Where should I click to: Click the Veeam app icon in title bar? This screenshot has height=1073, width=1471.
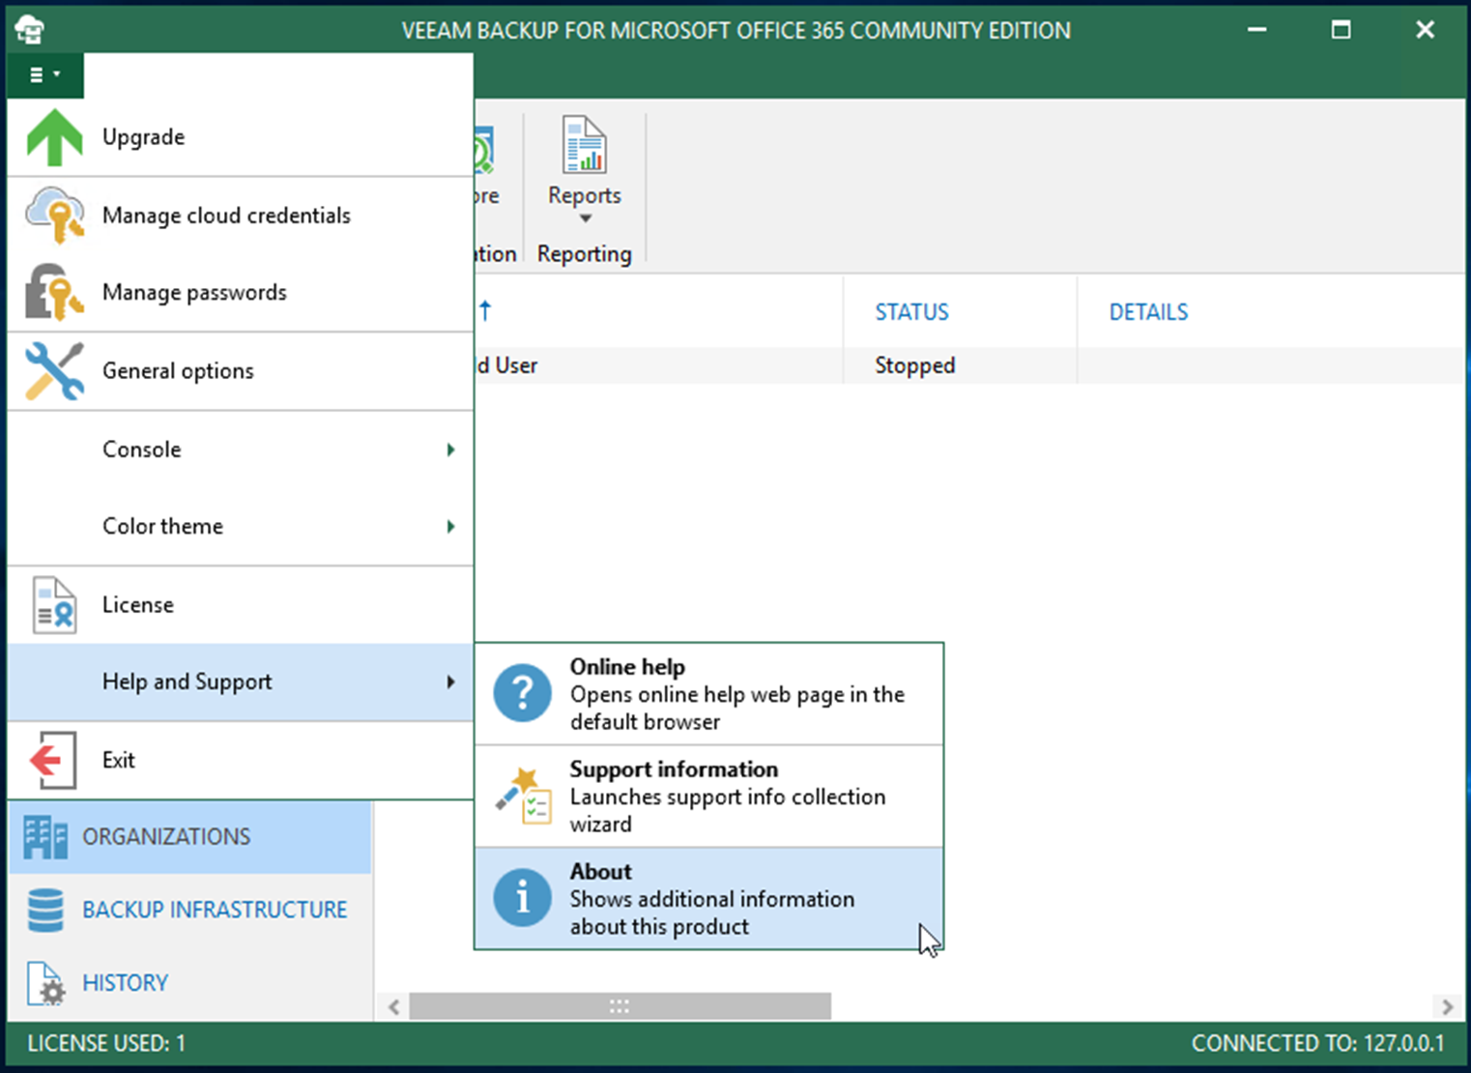tap(30, 30)
